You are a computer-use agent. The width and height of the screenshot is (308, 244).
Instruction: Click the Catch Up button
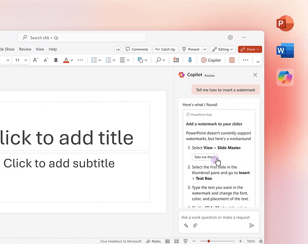165,49
